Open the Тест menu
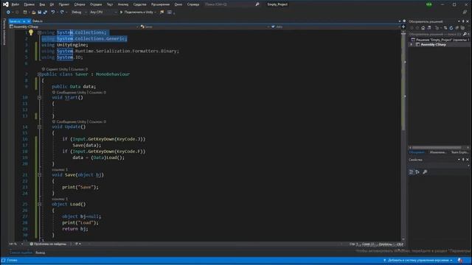The width and height of the screenshot is (472, 265). 110,4
